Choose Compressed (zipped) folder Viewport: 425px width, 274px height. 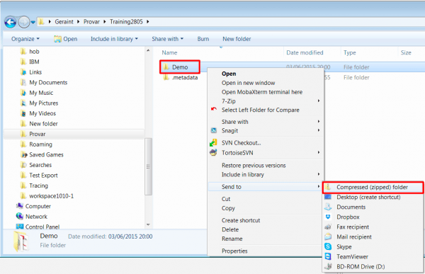pyautogui.click(x=373, y=187)
